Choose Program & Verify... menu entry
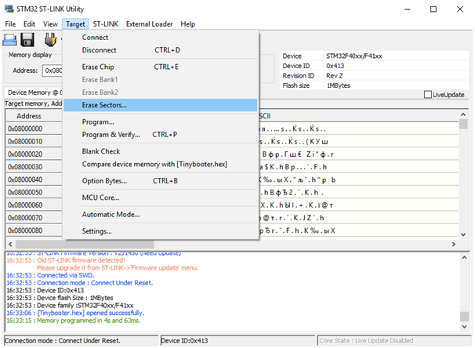The width and height of the screenshot is (475, 348). (x=160, y=135)
